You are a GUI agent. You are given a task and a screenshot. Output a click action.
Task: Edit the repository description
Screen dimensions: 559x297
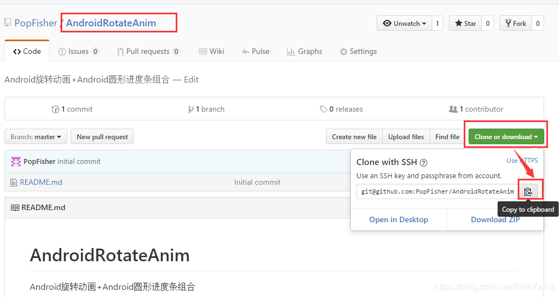click(x=192, y=79)
